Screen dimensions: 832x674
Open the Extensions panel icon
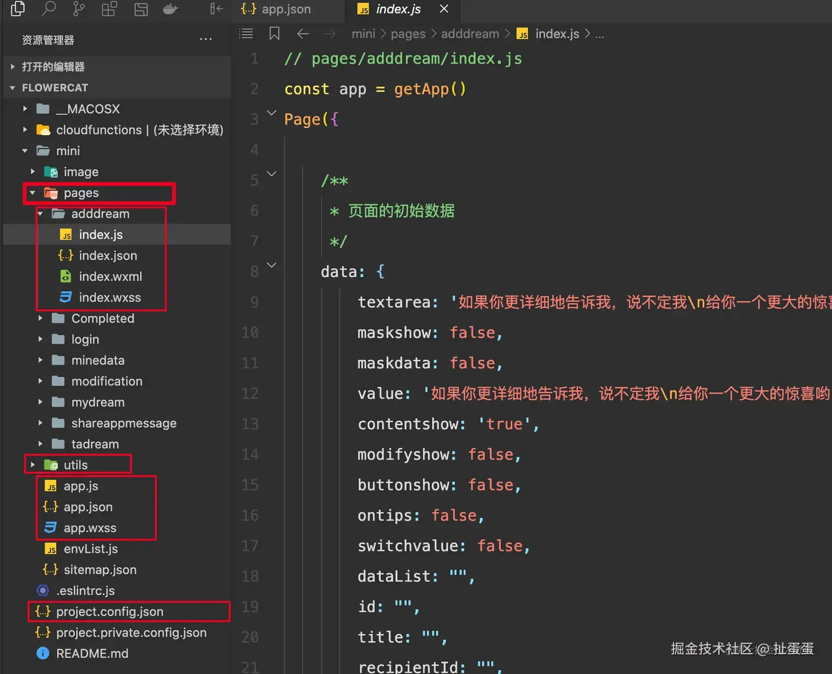110,9
